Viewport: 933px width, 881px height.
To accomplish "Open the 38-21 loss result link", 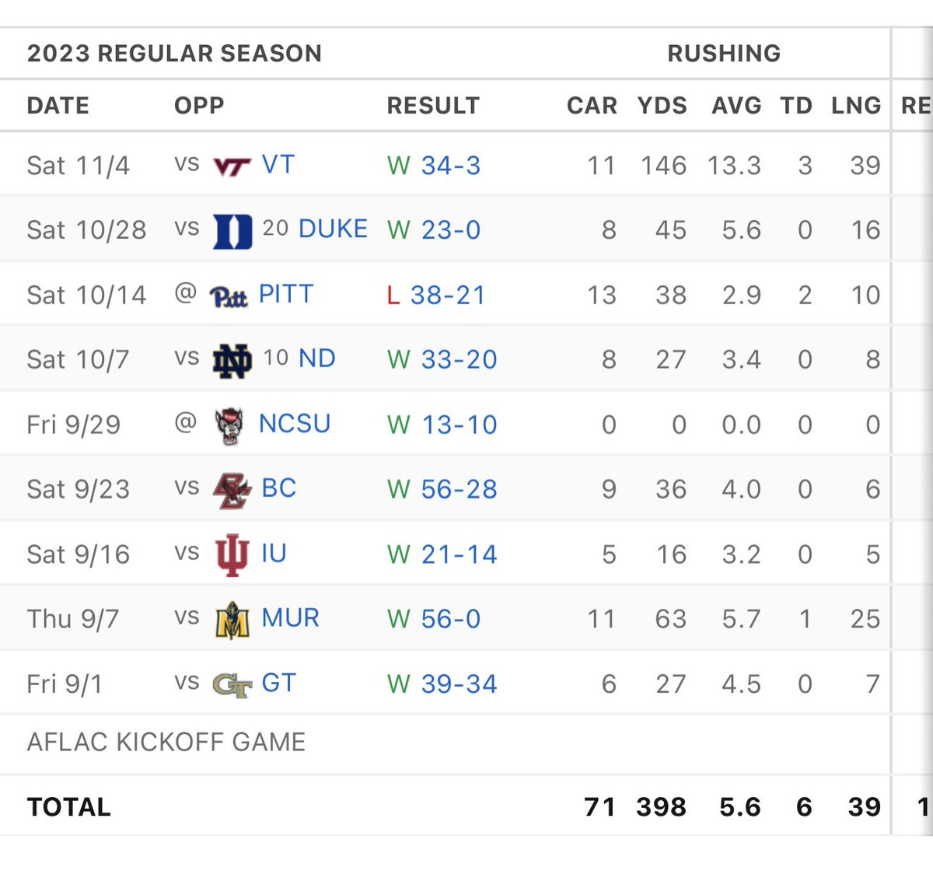I will click(x=448, y=295).
